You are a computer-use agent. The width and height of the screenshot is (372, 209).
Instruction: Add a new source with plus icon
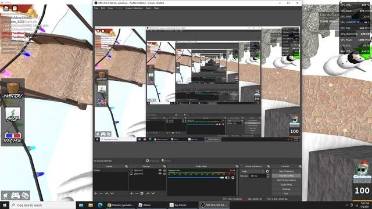(x=131, y=193)
